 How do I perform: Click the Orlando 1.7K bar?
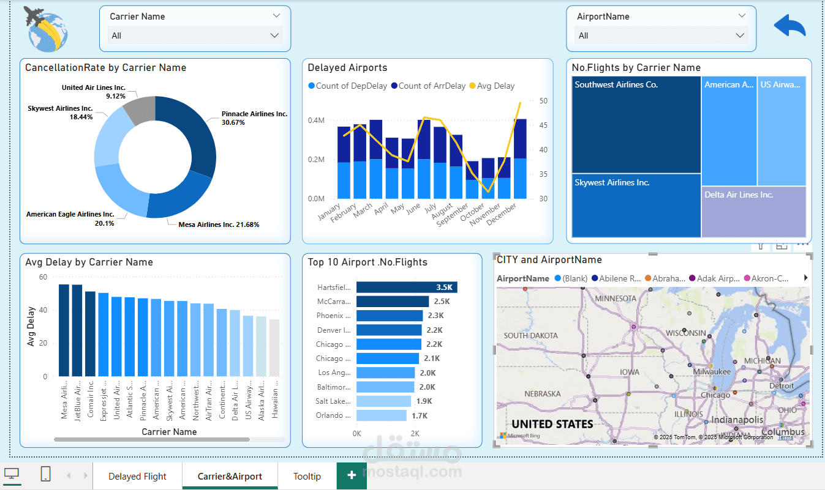pyautogui.click(x=382, y=415)
